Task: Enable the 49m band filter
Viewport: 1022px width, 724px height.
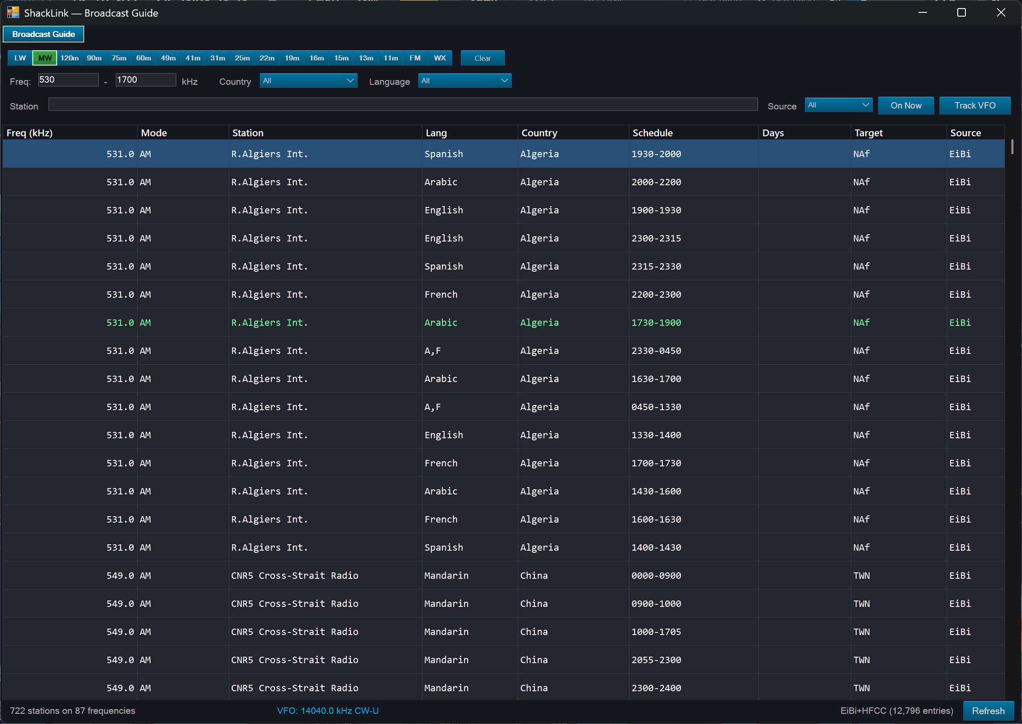Action: pyautogui.click(x=168, y=58)
